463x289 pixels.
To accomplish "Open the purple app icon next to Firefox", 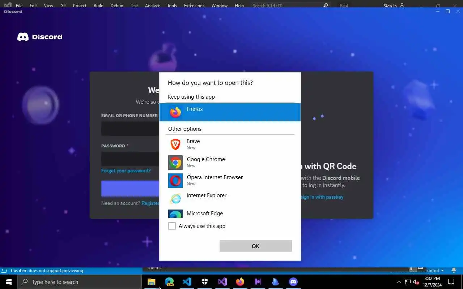I will click(x=258, y=282).
